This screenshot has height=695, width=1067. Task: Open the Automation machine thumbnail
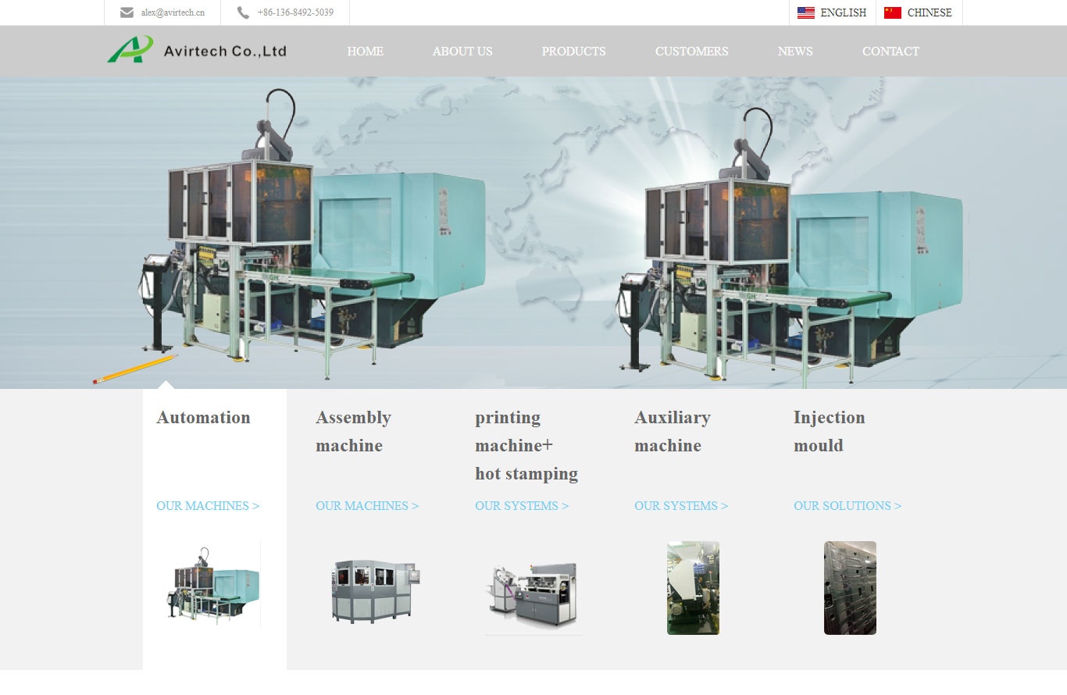coord(212,585)
